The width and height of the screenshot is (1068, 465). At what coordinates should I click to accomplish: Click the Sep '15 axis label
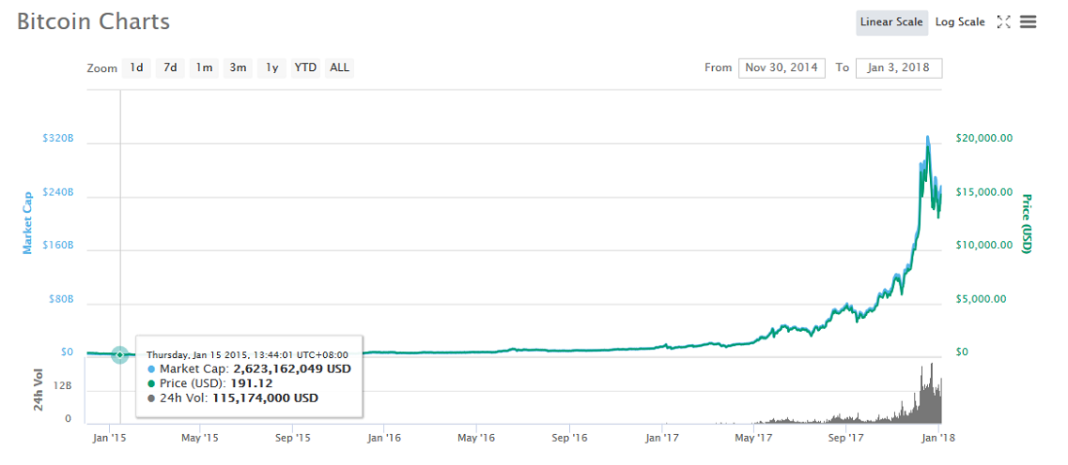[x=292, y=439]
